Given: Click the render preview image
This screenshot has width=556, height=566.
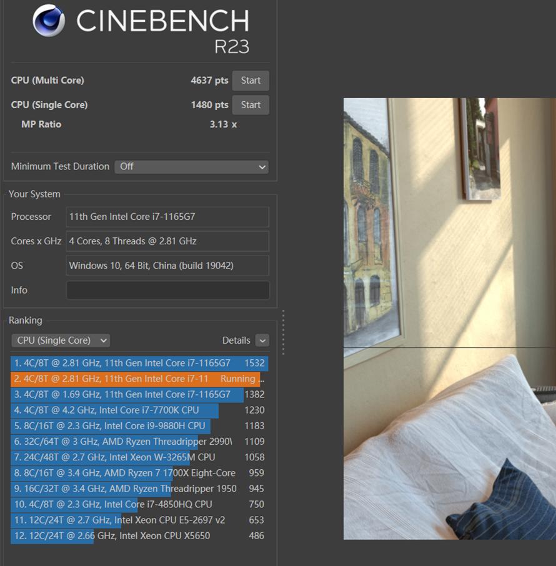Looking at the screenshot, I should tap(450, 319).
